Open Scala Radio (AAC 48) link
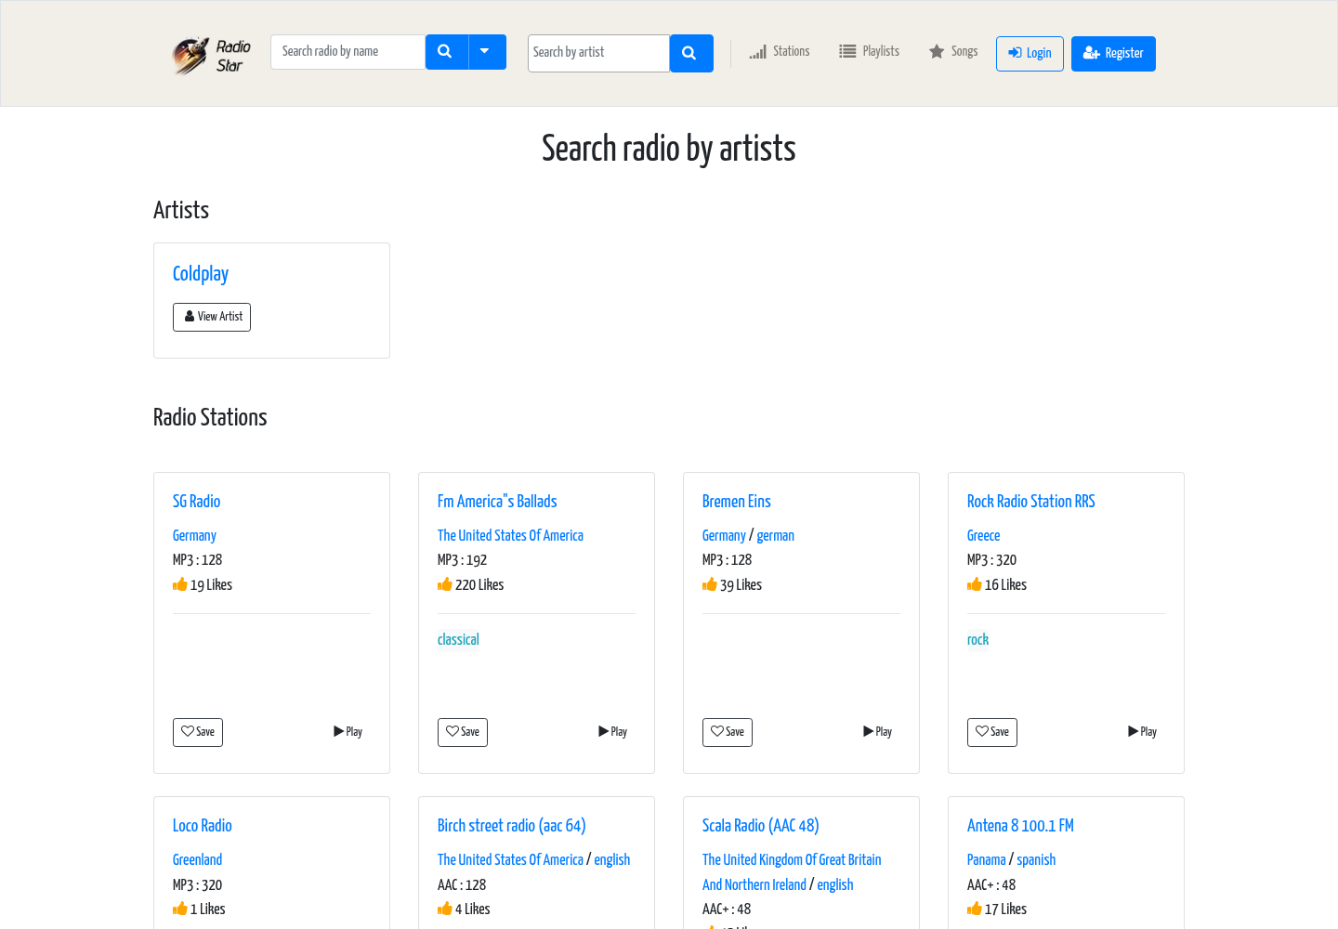This screenshot has width=1338, height=929. pos(761,825)
